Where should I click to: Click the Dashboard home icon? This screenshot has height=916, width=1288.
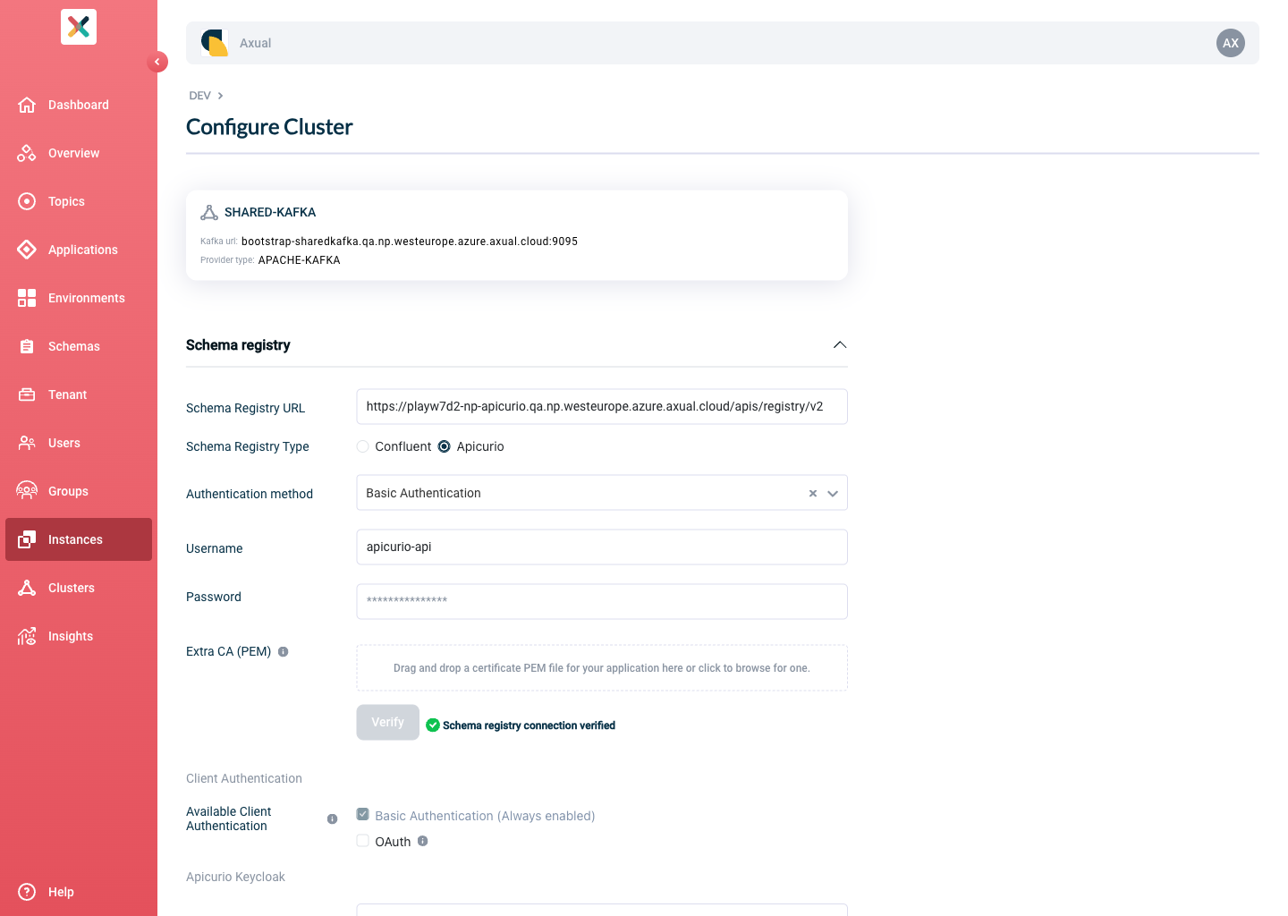pyautogui.click(x=27, y=105)
